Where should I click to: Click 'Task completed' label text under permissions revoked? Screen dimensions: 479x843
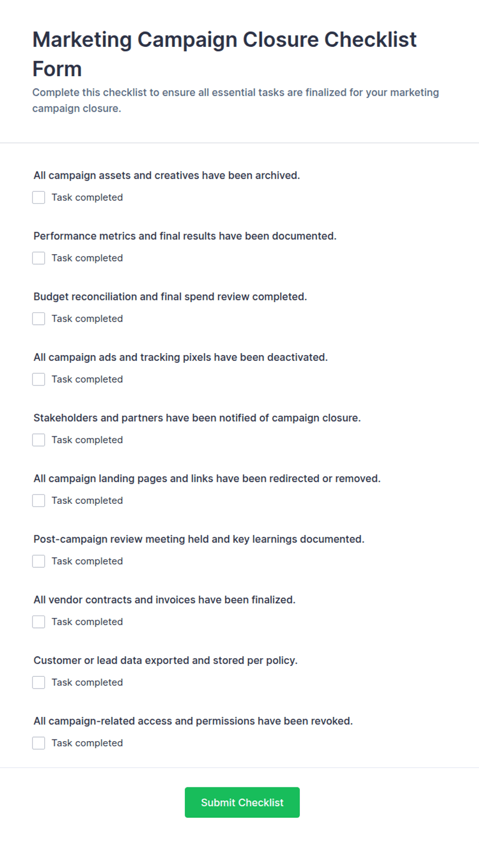tap(87, 744)
